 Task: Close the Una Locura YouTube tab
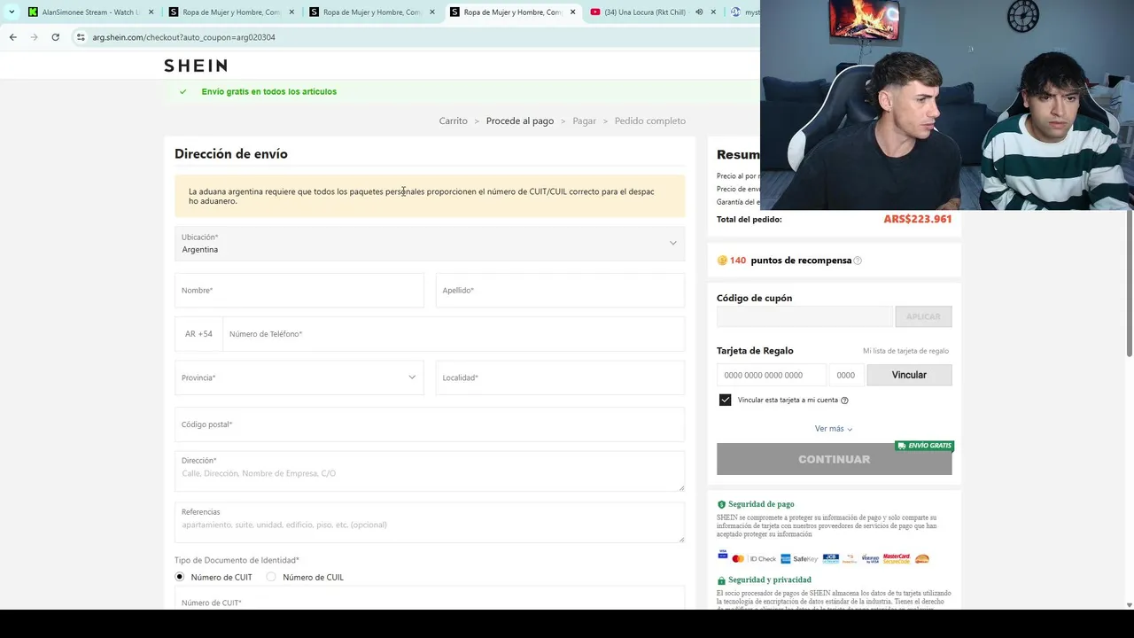coord(713,12)
